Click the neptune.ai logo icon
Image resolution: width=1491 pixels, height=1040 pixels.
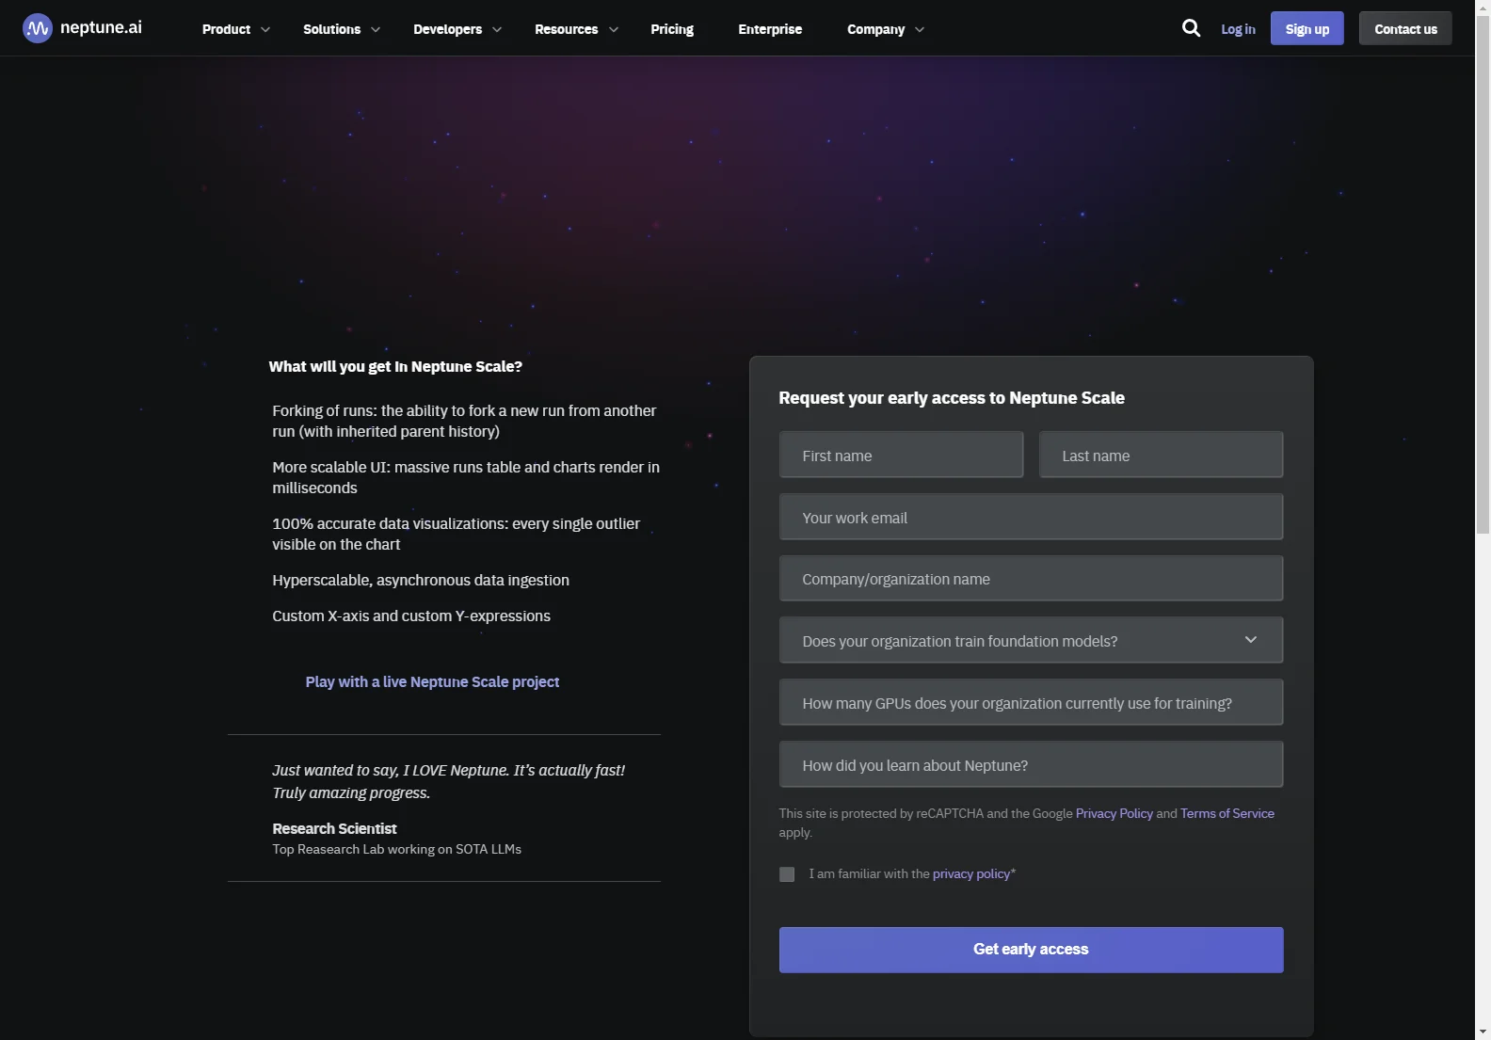[x=38, y=28]
